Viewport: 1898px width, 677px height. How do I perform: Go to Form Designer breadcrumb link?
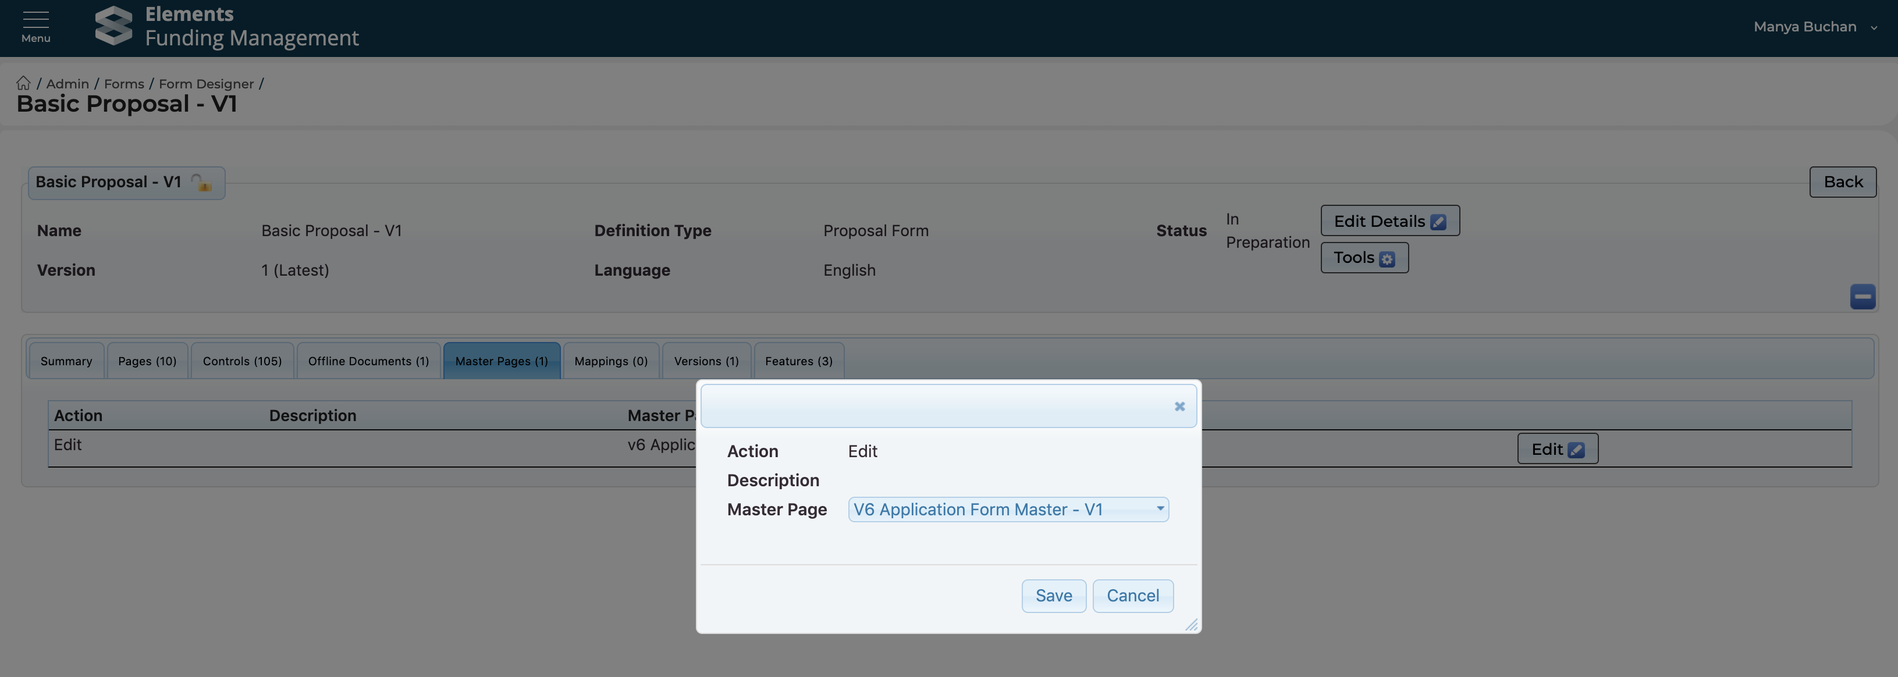205,84
